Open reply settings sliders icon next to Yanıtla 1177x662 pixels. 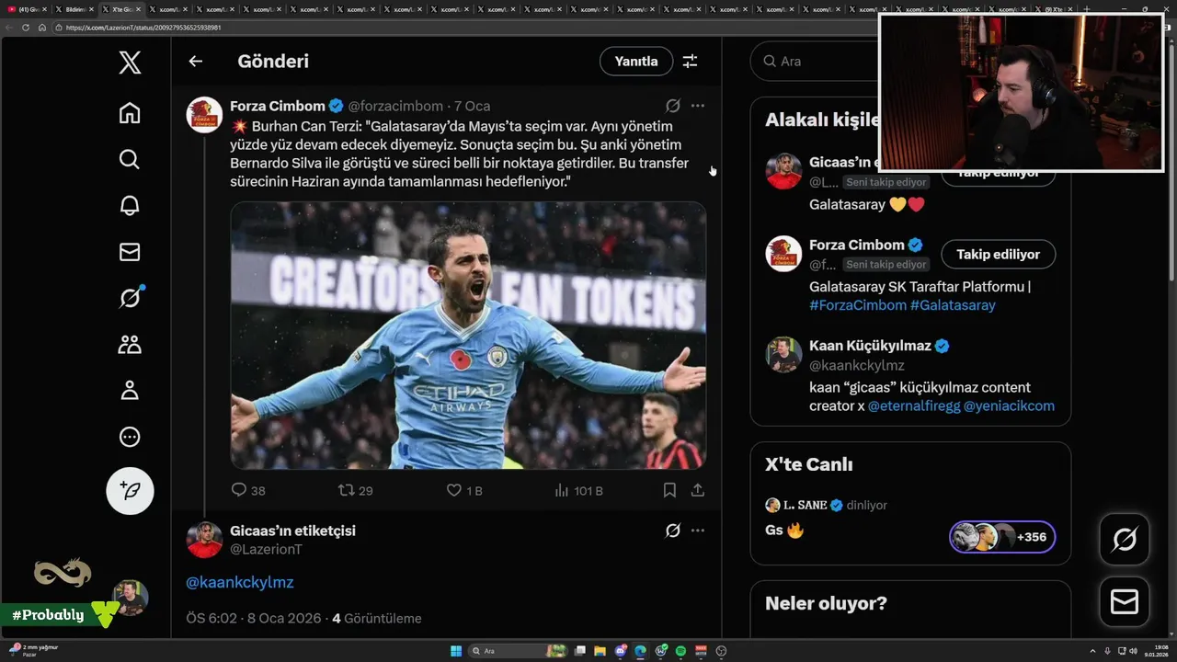(690, 62)
